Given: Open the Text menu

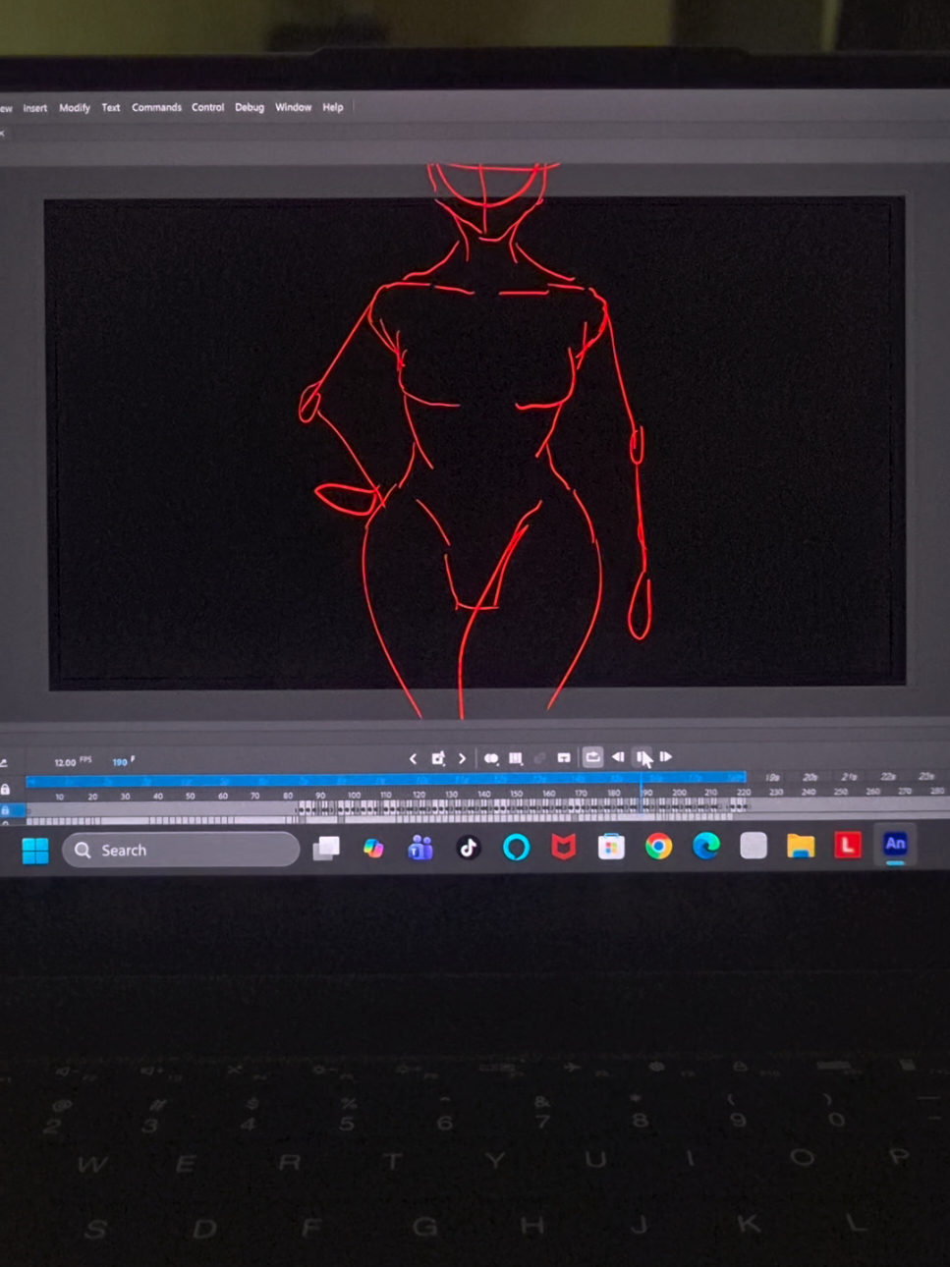Looking at the screenshot, I should click(x=111, y=108).
